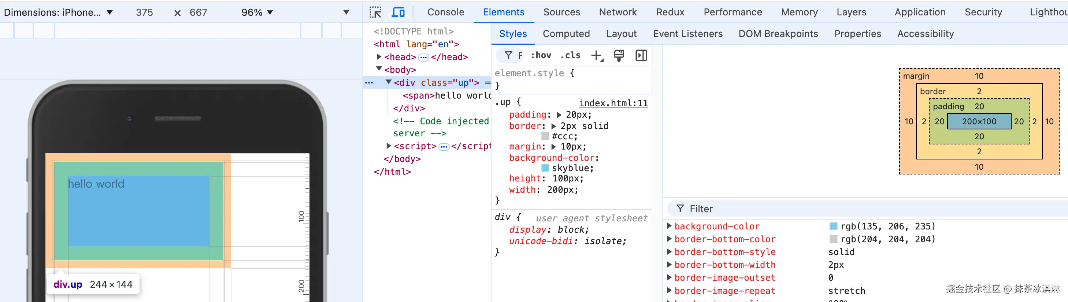The image size is (1068, 302).
Task: Switch to the Computed sub-tab
Action: coord(566,34)
